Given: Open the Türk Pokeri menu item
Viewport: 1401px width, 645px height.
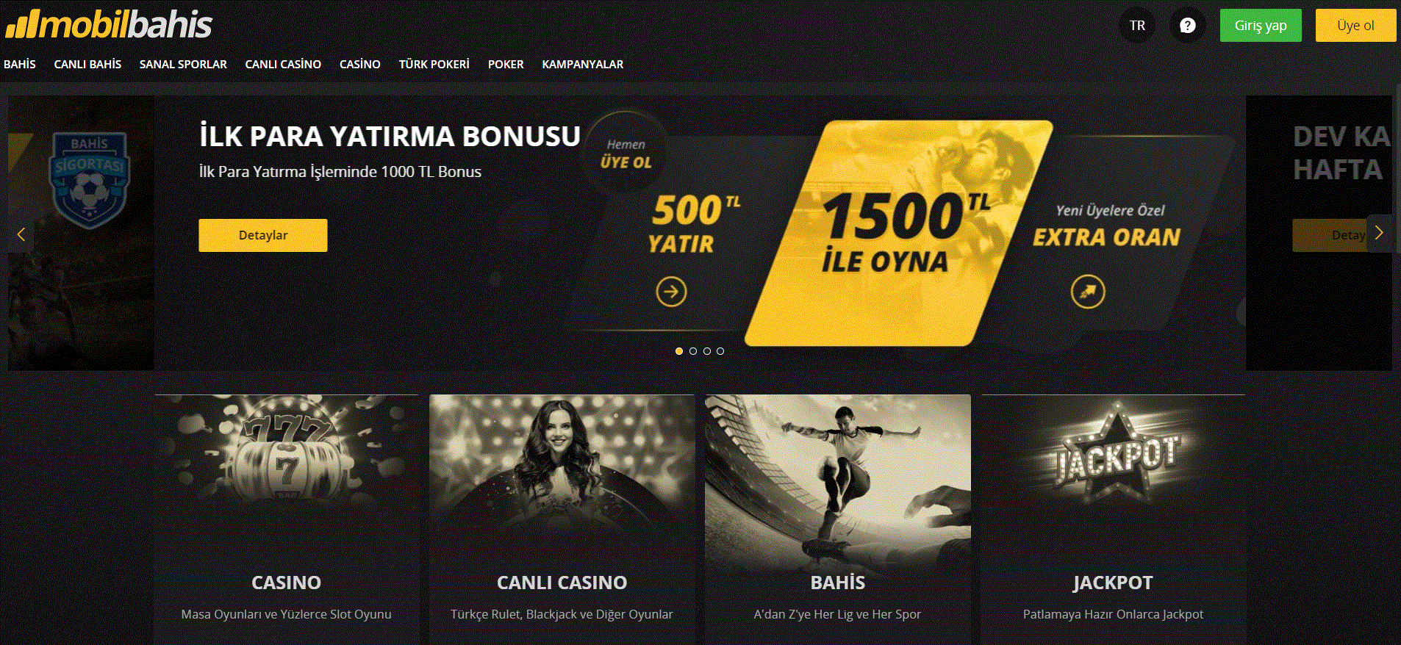Looking at the screenshot, I should [434, 65].
